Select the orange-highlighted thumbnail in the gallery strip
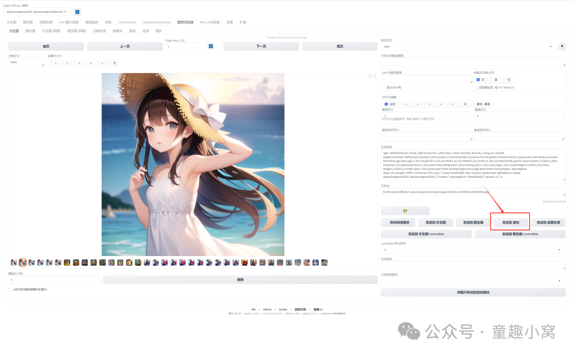Screen dimensions: 574x355 (23, 262)
